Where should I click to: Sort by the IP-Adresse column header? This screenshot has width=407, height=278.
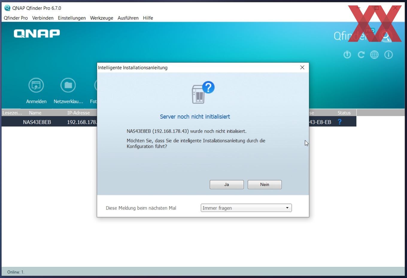click(78, 113)
